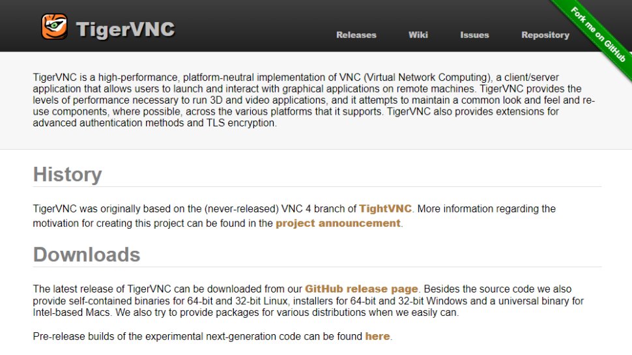632x355 pixels.
Task: Click 'The latest release of TigerVNC' text
Action: (x=102, y=289)
